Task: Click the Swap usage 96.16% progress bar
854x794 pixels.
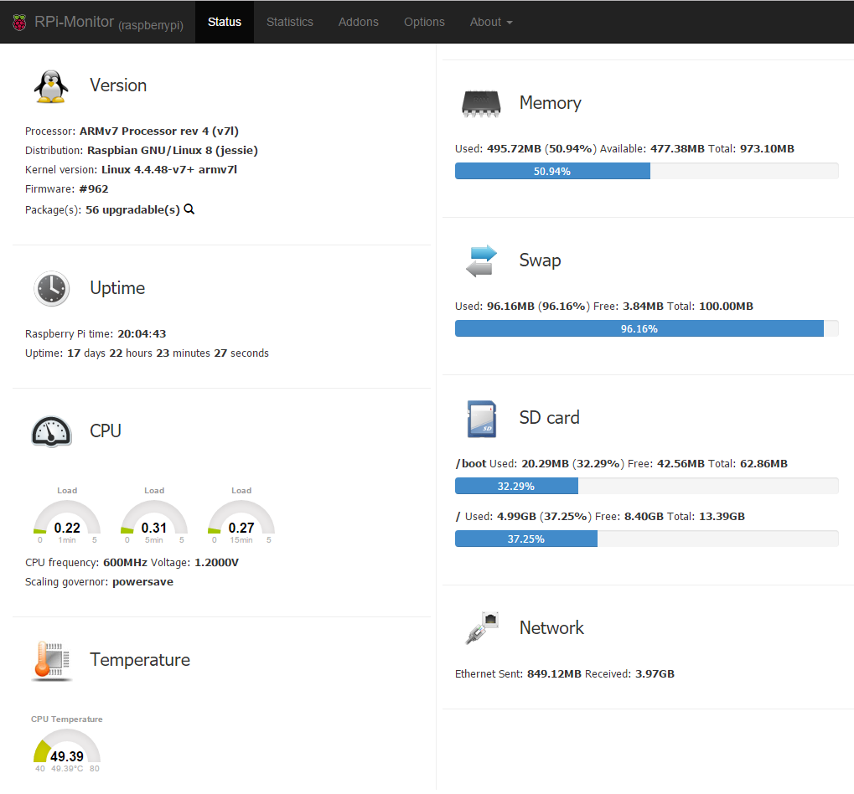Action: (x=646, y=328)
